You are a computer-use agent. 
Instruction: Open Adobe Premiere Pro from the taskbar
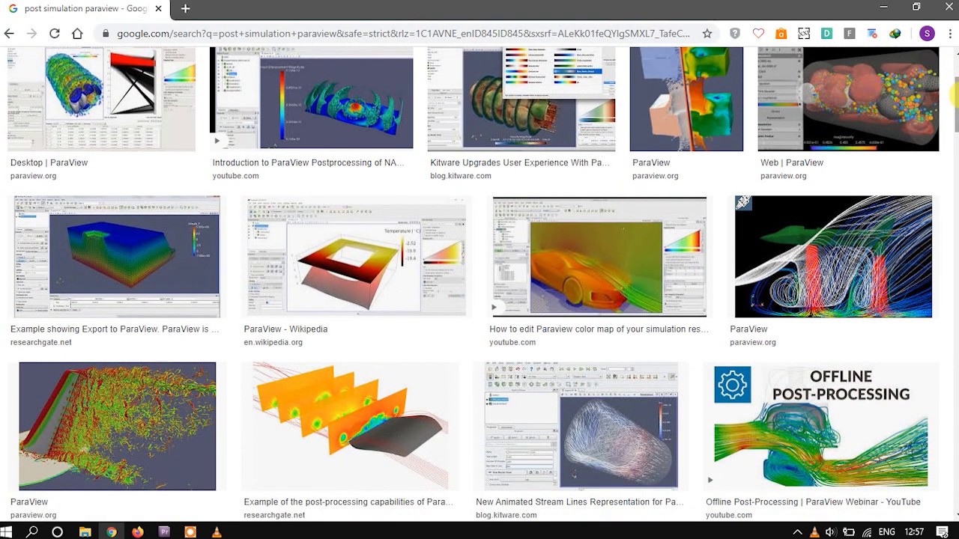[164, 532]
